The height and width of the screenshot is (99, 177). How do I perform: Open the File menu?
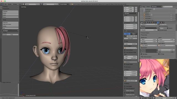point(6,4)
